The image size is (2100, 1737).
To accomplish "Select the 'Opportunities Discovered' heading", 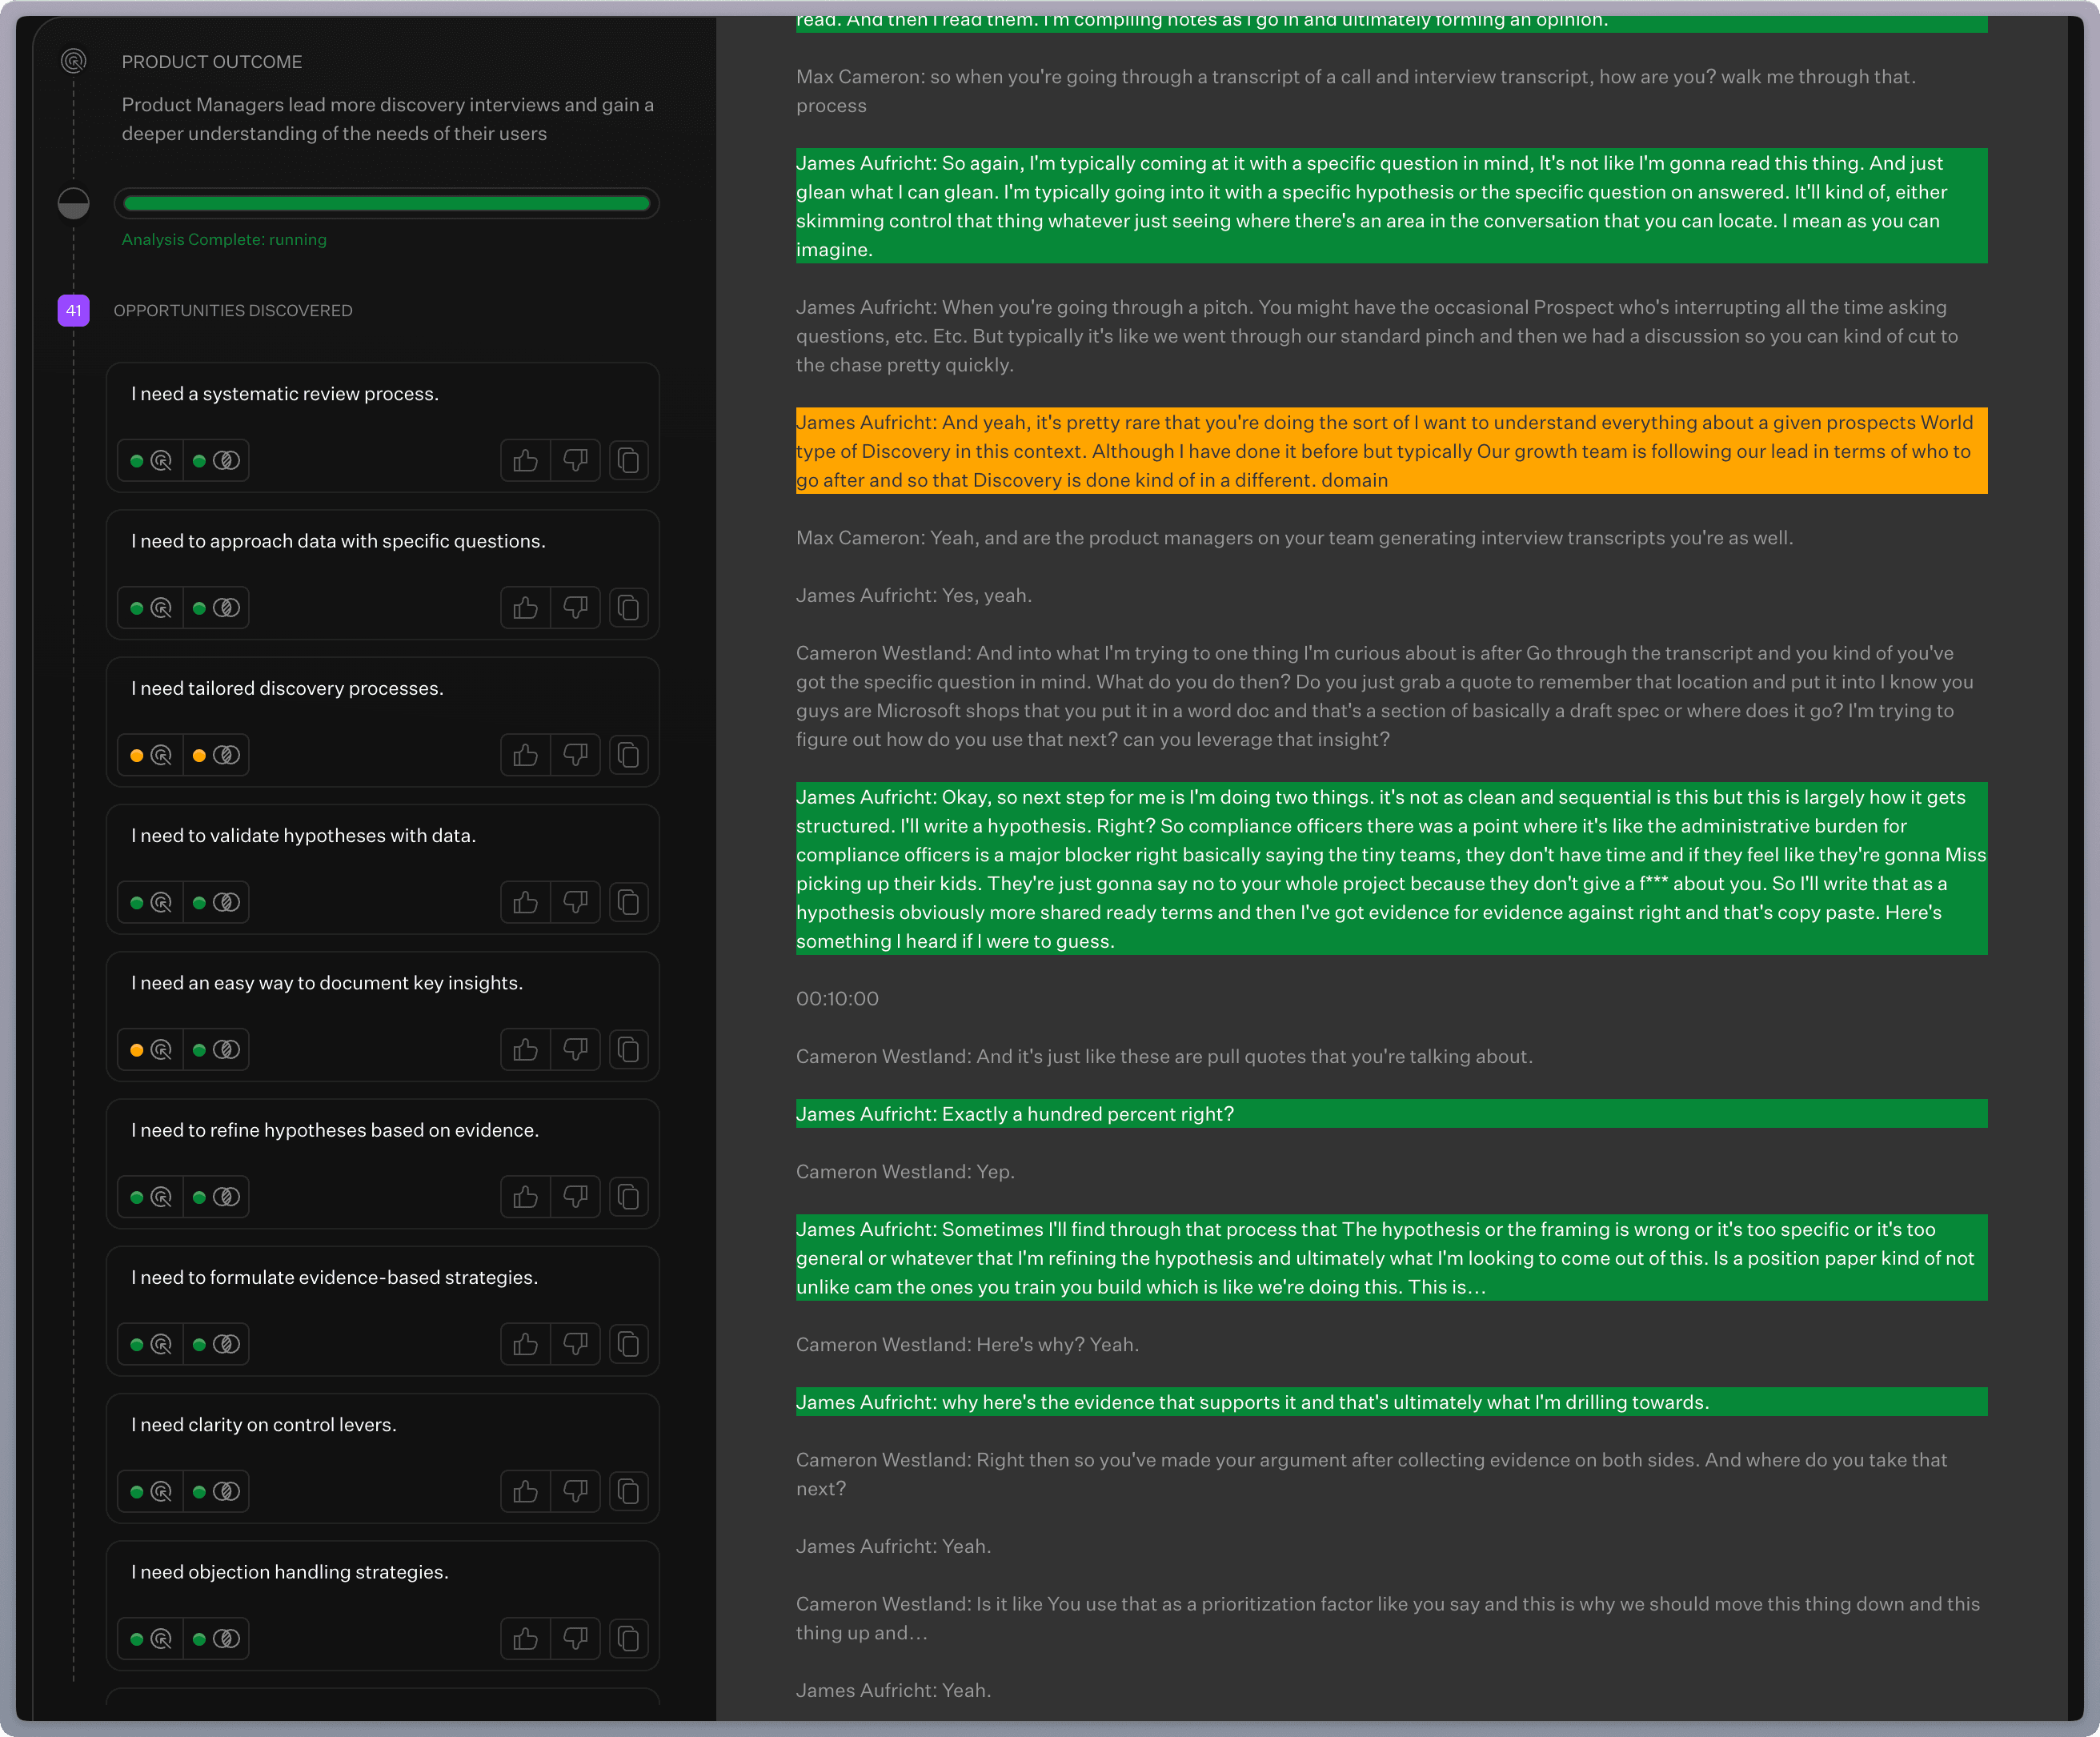I will point(233,311).
